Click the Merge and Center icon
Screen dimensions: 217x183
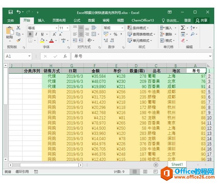coord(94,34)
